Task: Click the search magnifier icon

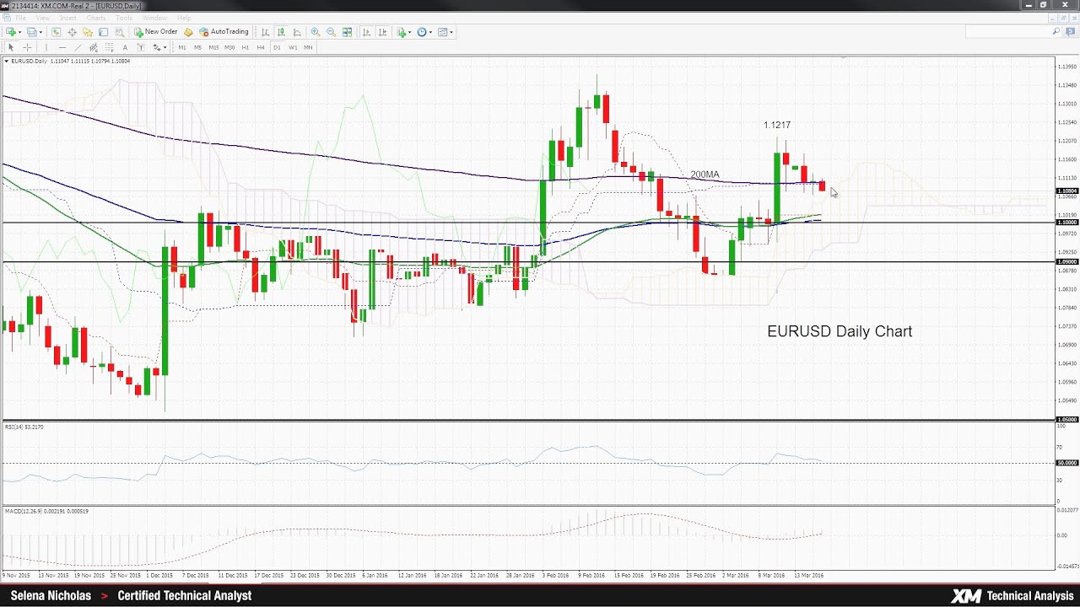Action: (x=1056, y=32)
